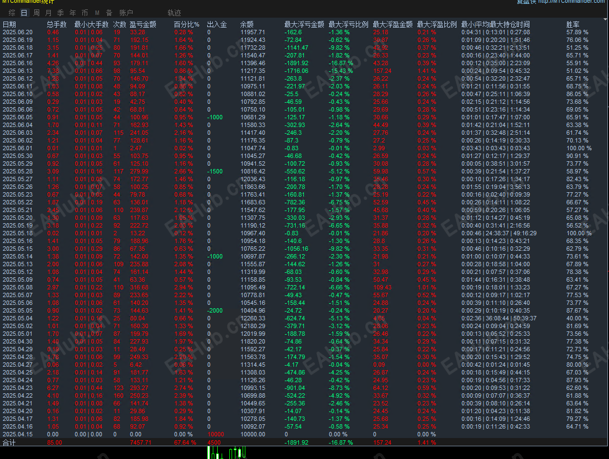The height and width of the screenshot is (459, 609).
Task: Click the floating profit 157.24 on 2025.06.13
Action: [x=382, y=71]
